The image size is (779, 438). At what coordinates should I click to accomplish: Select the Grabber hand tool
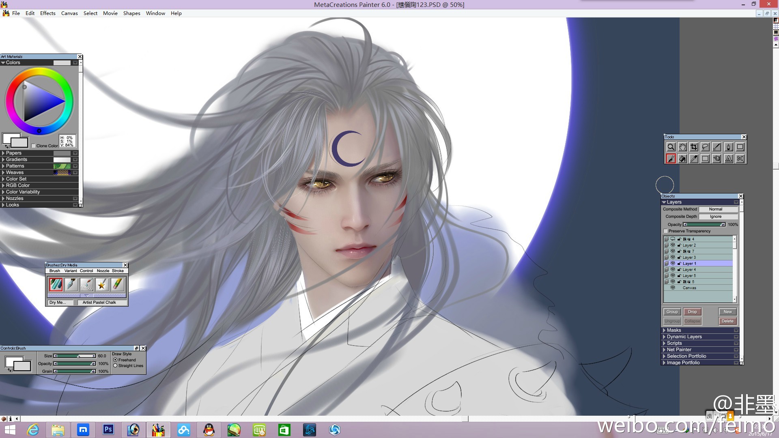pos(682,147)
